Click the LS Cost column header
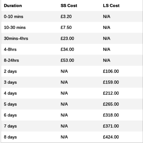The height and width of the screenshot is (143, 143). point(111,6)
